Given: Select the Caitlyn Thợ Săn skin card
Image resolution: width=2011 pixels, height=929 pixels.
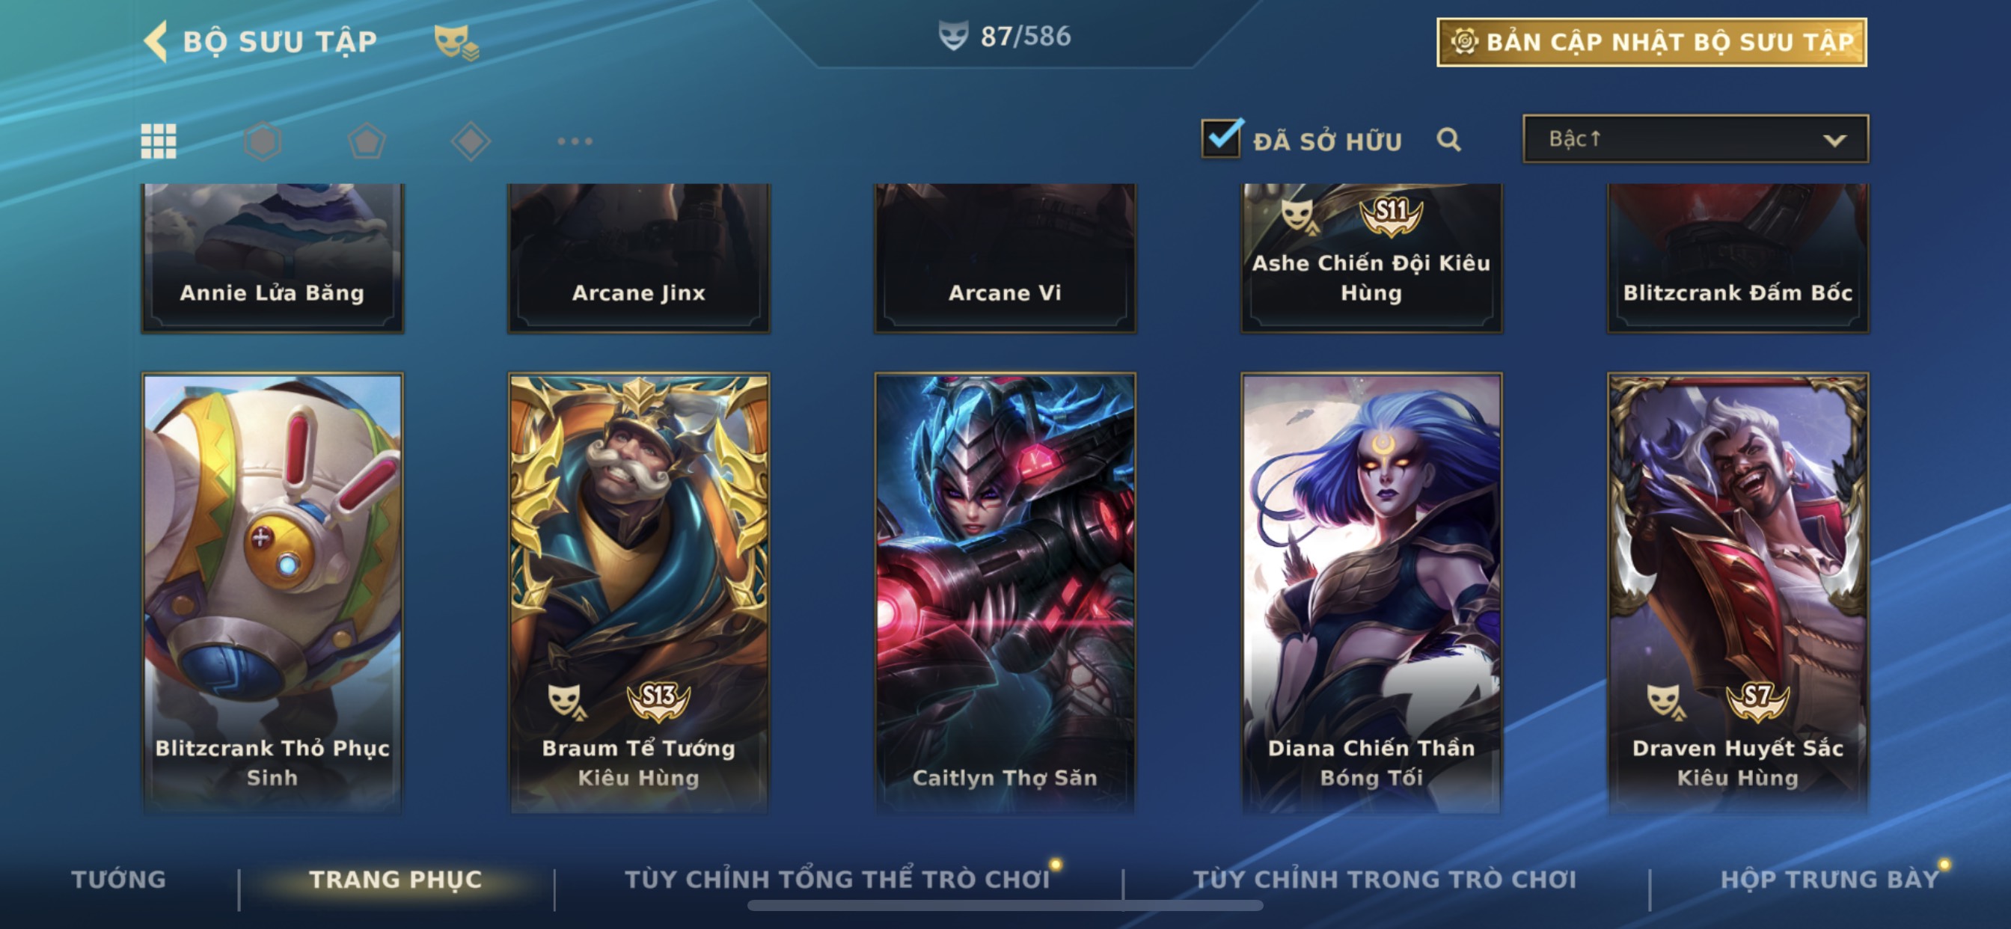Looking at the screenshot, I should point(1005,593).
